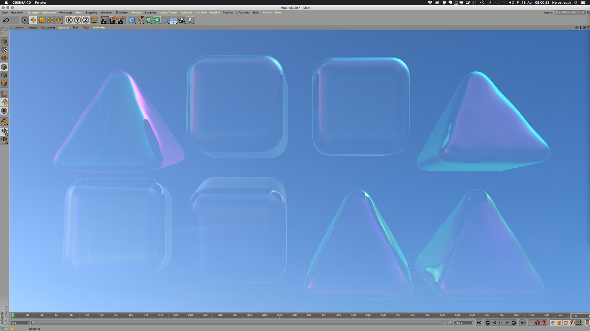Render the current view clapperboard icon
The height and width of the screenshot is (331, 590).
pyautogui.click(x=104, y=20)
